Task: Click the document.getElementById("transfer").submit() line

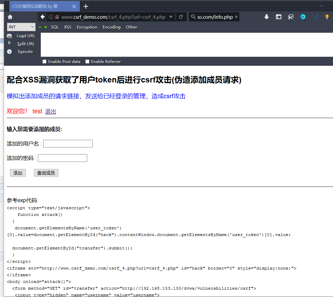Action: (72, 248)
